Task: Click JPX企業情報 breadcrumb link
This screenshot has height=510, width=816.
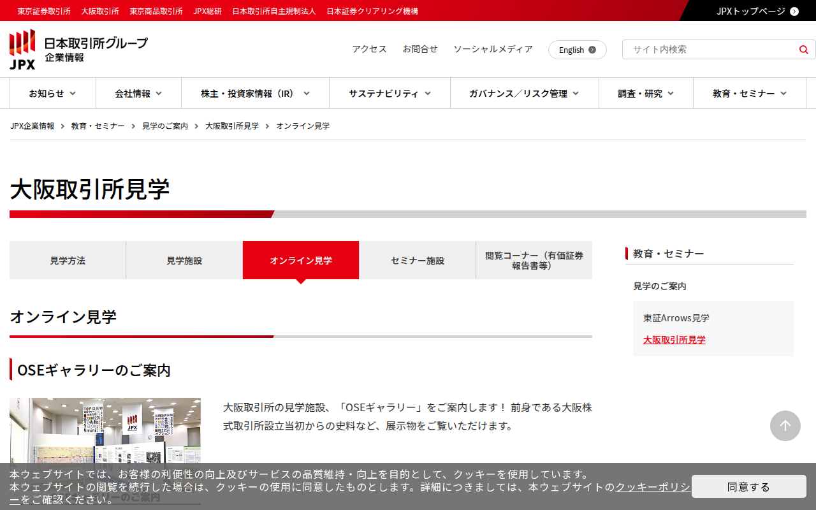Action: 33,126
